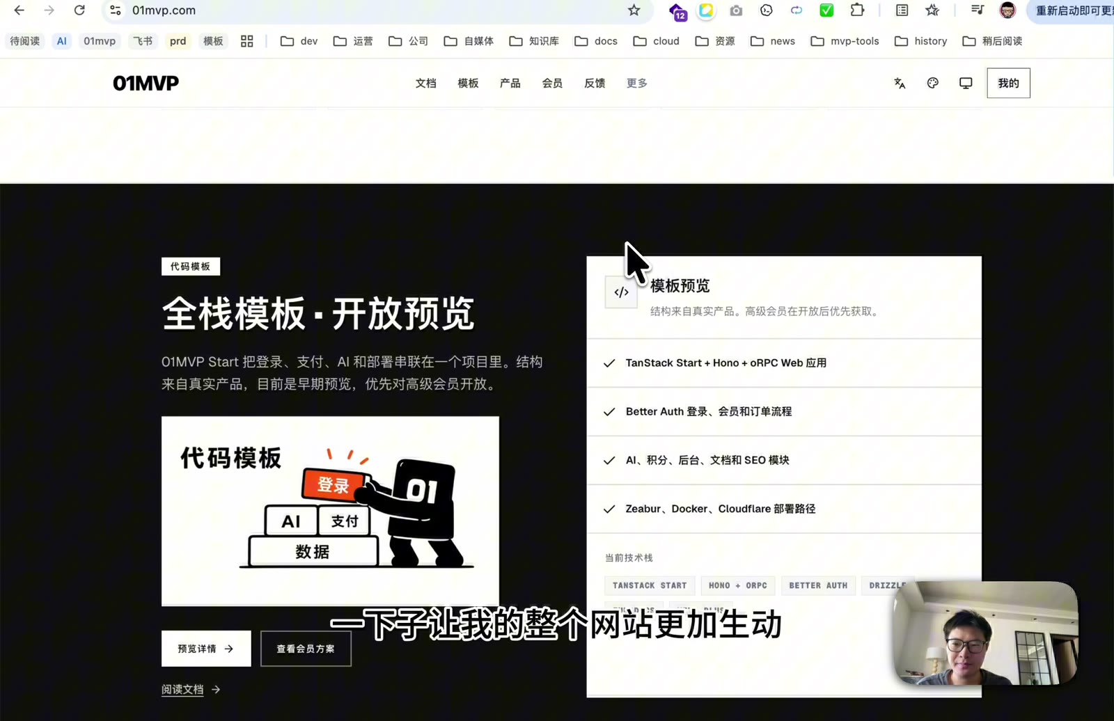Expand the history bookmark folder

920,41
